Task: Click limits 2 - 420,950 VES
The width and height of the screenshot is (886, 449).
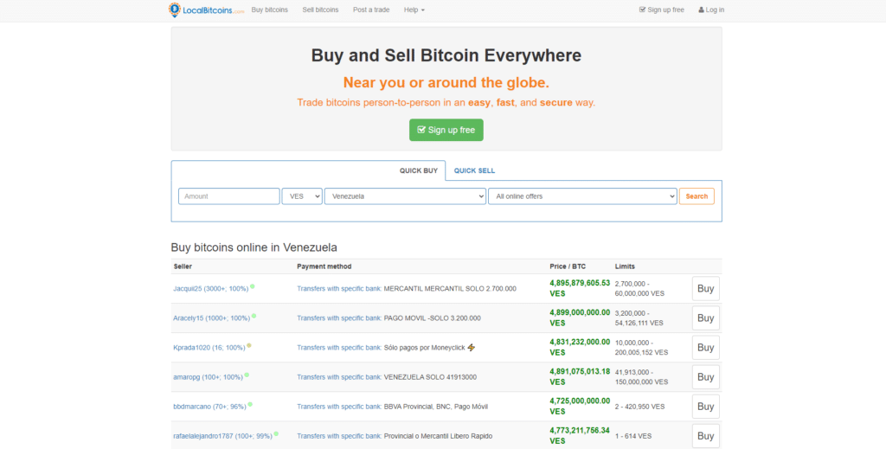Action: click(639, 407)
